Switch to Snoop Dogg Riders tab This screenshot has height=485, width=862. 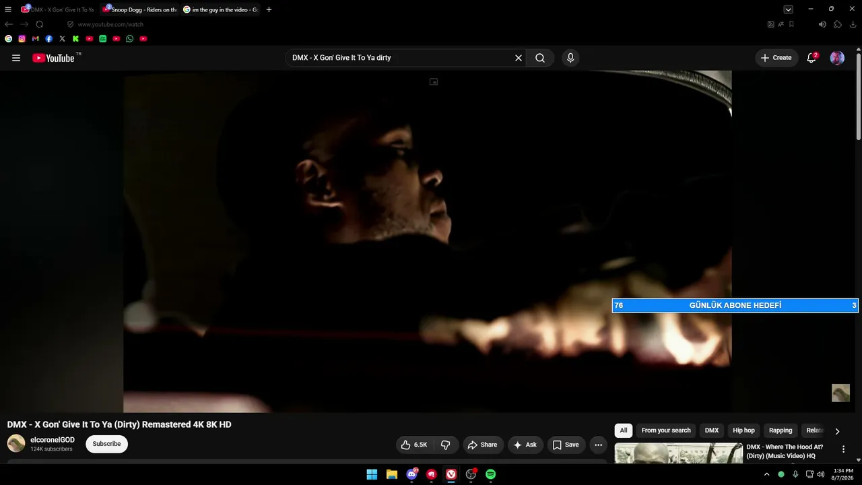click(x=139, y=9)
